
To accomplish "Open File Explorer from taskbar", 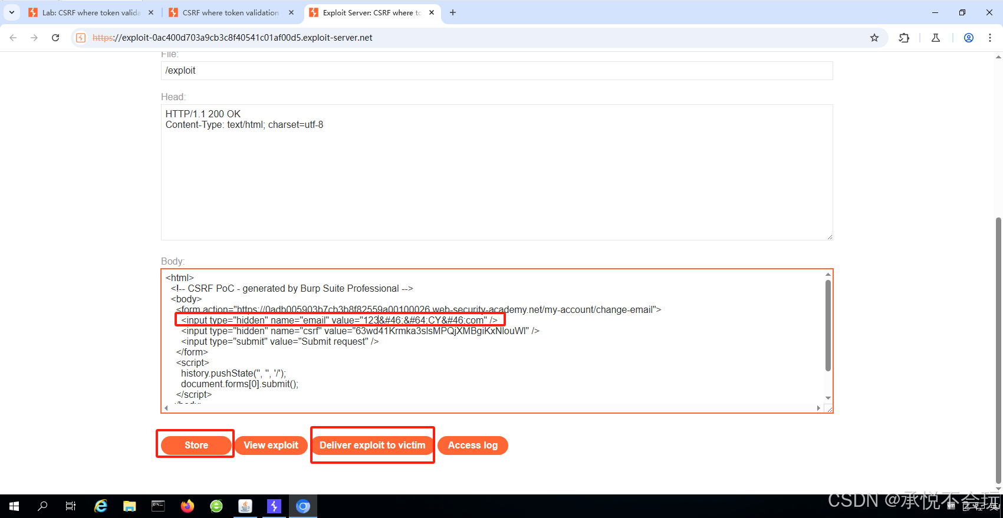I will (x=130, y=506).
